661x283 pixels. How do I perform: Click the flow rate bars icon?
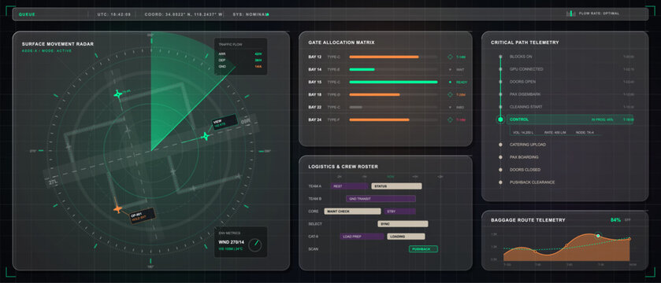pyautogui.click(x=570, y=13)
